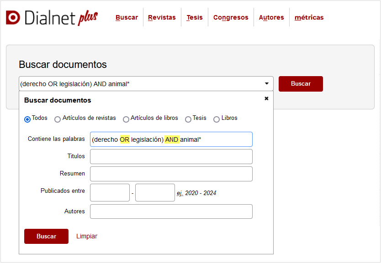
Task: Close the Buscar documentos panel
Action: (266, 98)
